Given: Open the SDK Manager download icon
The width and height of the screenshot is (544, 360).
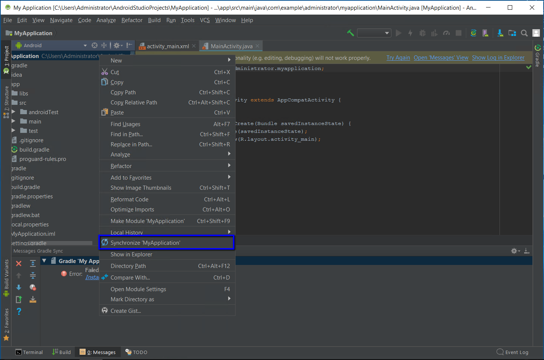Looking at the screenshot, I should (x=500, y=33).
